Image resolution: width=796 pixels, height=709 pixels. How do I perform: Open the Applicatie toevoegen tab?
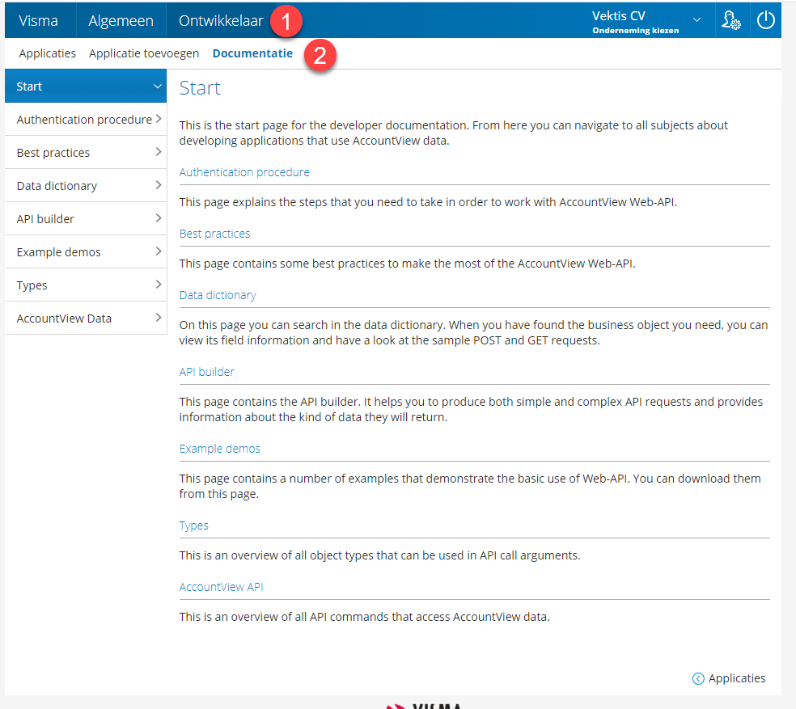[x=144, y=53]
